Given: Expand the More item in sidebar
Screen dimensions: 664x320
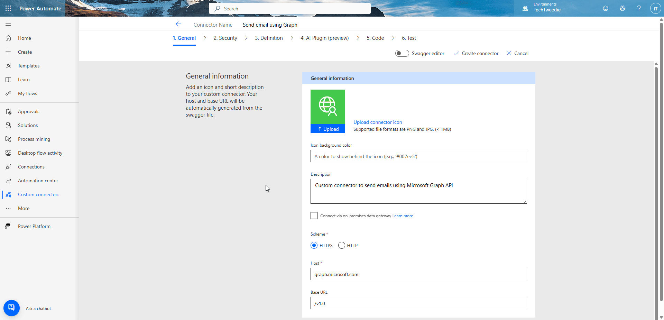Looking at the screenshot, I should 24,208.
